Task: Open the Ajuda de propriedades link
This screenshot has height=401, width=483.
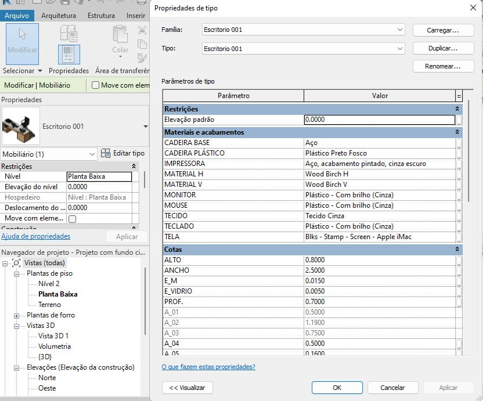Action: pyautogui.click(x=36, y=236)
